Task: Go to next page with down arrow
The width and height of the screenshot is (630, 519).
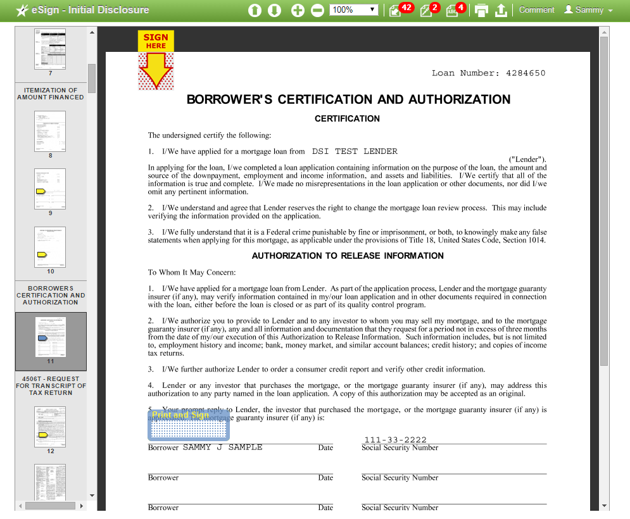Action: click(275, 11)
